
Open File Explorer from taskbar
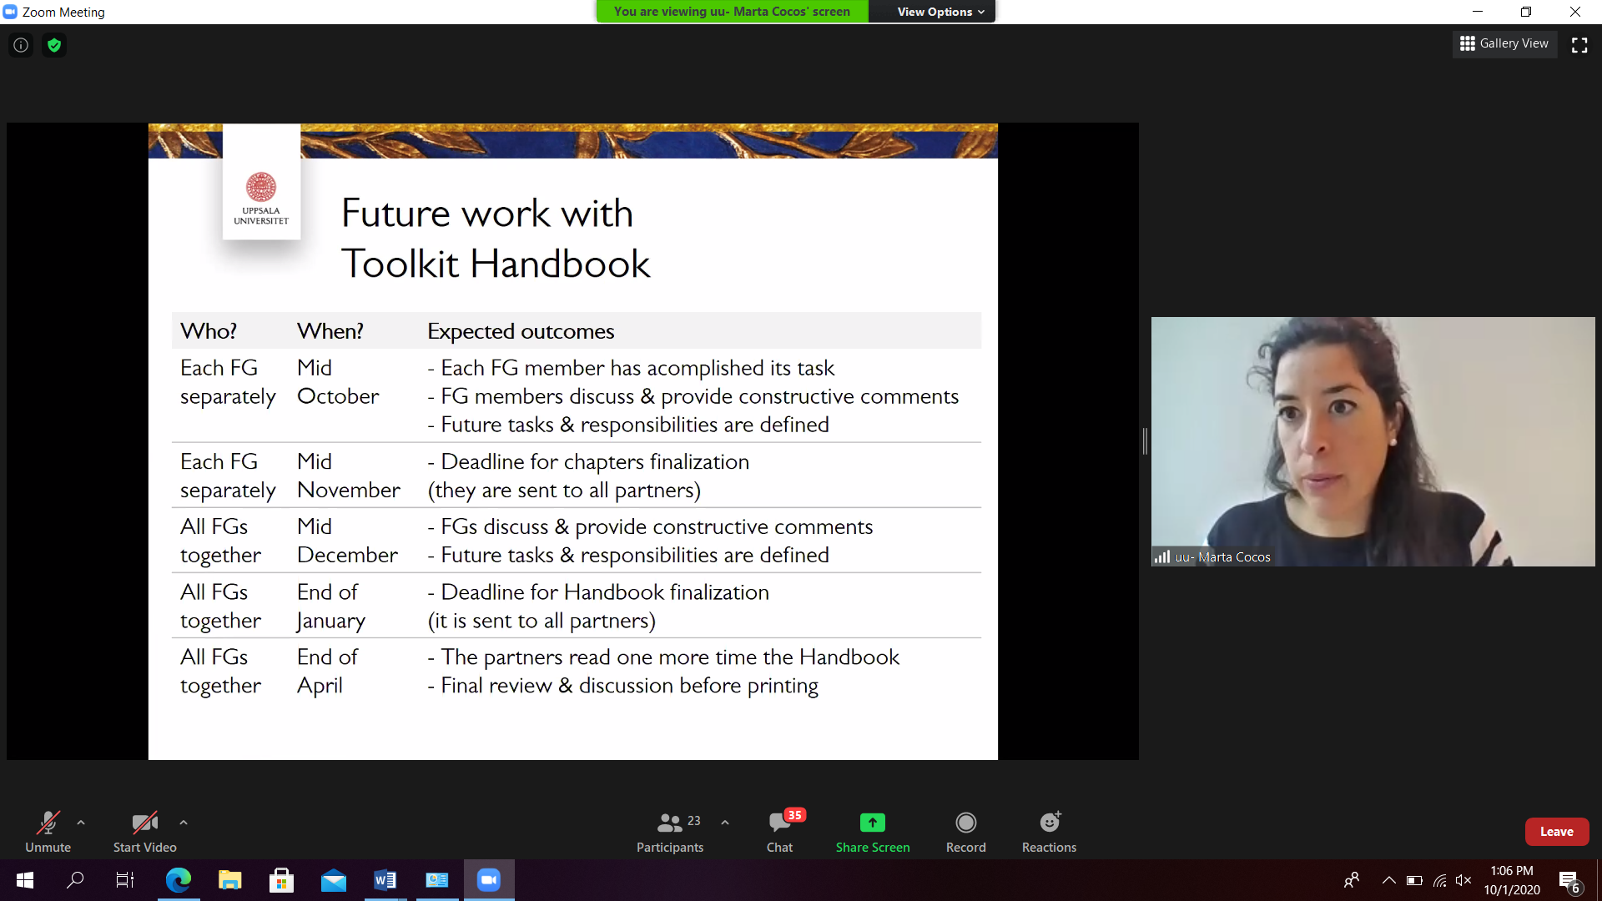pos(229,880)
